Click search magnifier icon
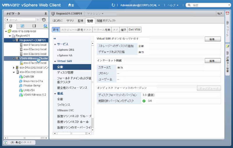The image size is (233, 148). [x=189, y=5]
